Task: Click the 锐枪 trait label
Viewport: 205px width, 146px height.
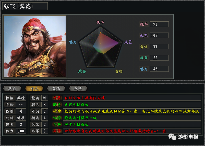Action: pos(57,118)
